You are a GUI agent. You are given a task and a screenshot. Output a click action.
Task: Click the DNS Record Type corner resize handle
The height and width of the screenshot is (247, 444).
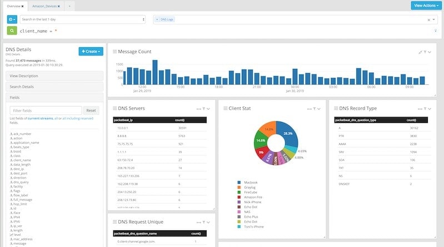click(x=435, y=237)
